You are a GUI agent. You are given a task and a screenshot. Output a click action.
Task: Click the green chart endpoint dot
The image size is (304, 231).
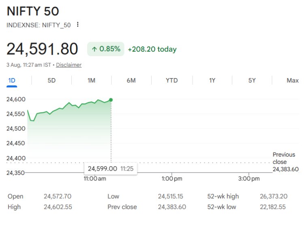111,100
